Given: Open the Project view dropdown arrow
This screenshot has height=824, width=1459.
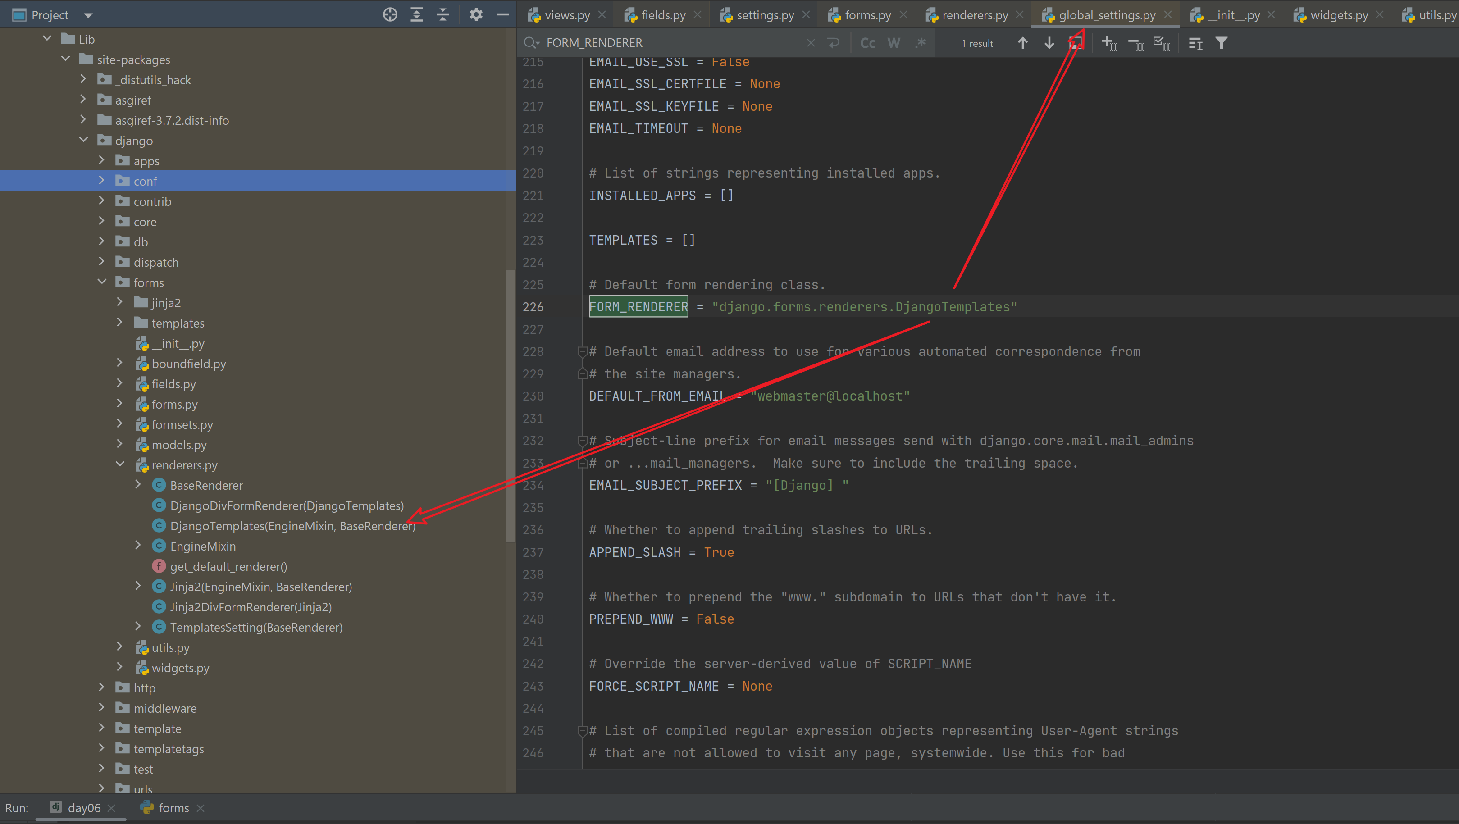Looking at the screenshot, I should tap(88, 15).
